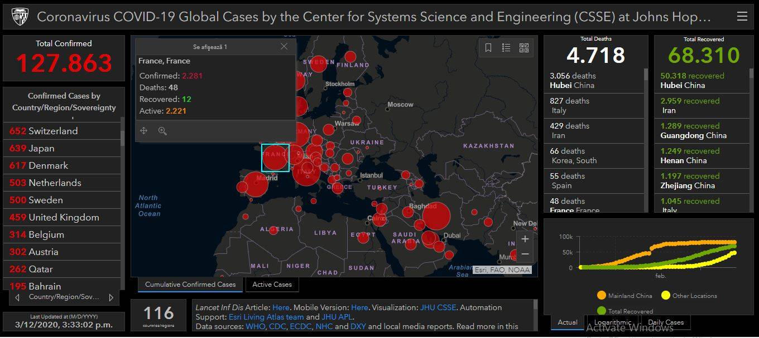Zoom in the map with plus button

(525, 239)
